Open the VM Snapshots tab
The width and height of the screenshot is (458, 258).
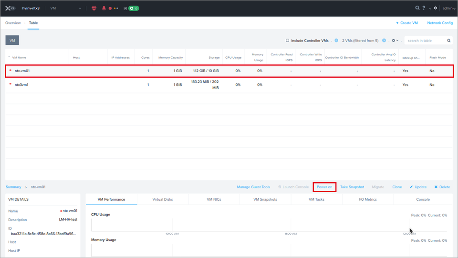[265, 199]
